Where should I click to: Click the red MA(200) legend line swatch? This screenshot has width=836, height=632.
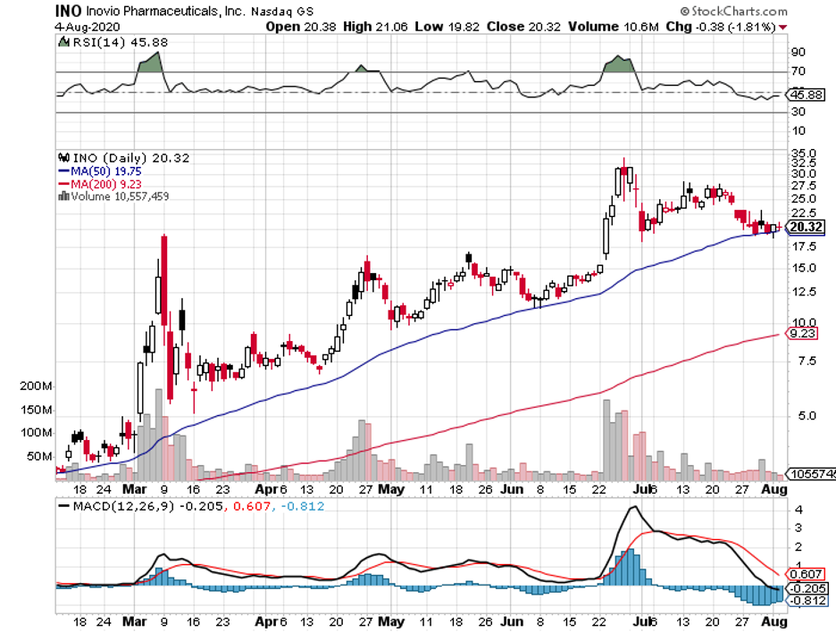click(x=63, y=184)
